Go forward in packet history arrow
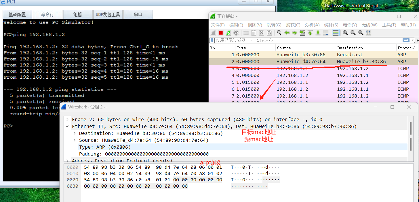Image resolution: width=419 pixels, height=202 pixels. point(294,33)
